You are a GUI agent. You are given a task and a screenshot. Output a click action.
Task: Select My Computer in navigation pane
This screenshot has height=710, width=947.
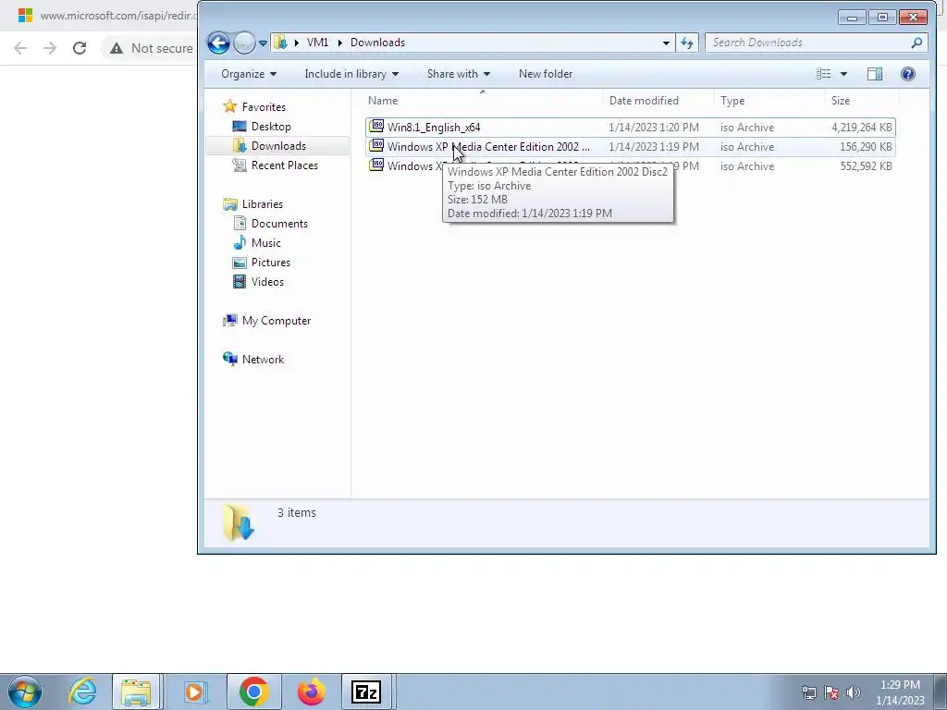click(277, 321)
